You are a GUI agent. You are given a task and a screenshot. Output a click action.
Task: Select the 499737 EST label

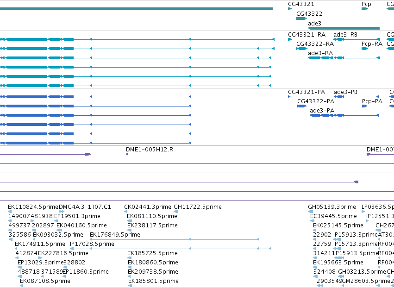pyautogui.click(x=19, y=225)
